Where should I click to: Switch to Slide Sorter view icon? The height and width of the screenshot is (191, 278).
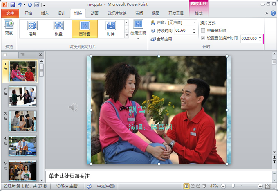pyautogui.click(x=193, y=186)
